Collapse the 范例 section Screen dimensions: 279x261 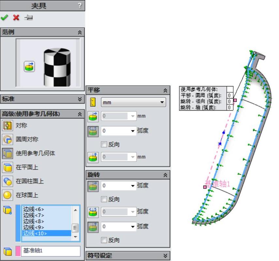80,32
